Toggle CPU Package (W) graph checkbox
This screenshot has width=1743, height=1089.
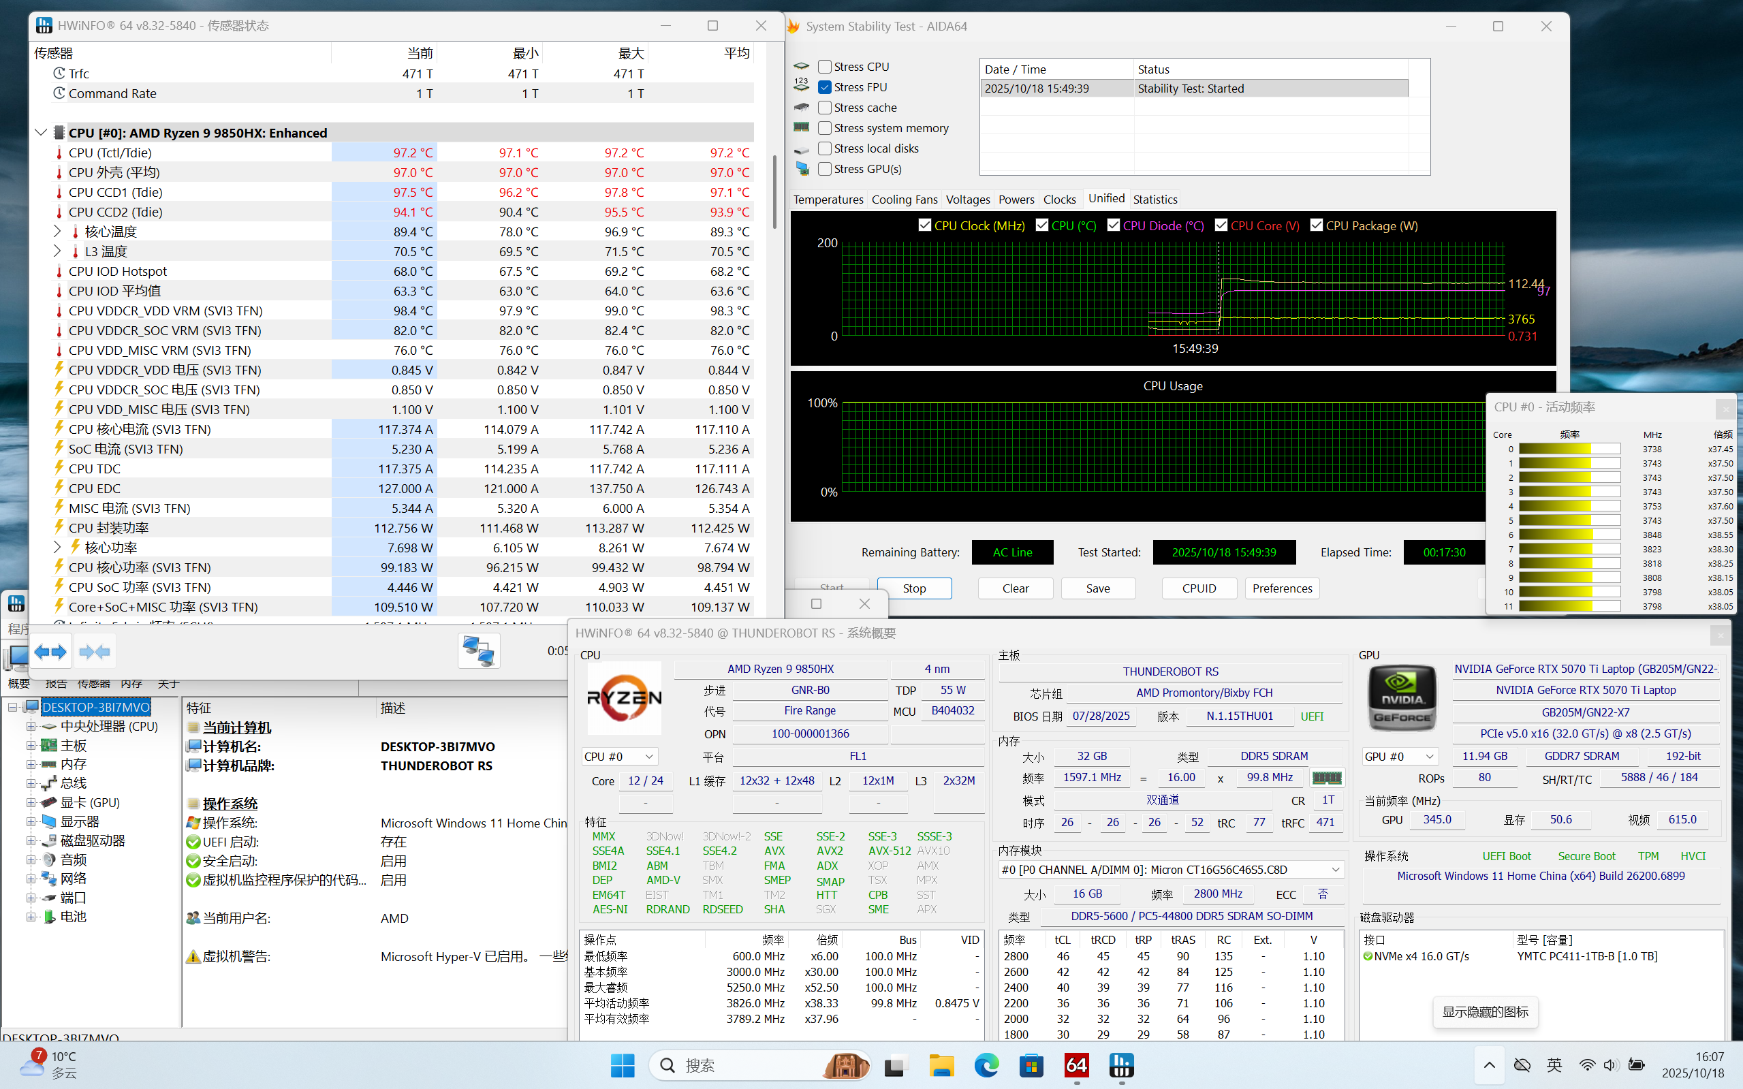coord(1316,225)
